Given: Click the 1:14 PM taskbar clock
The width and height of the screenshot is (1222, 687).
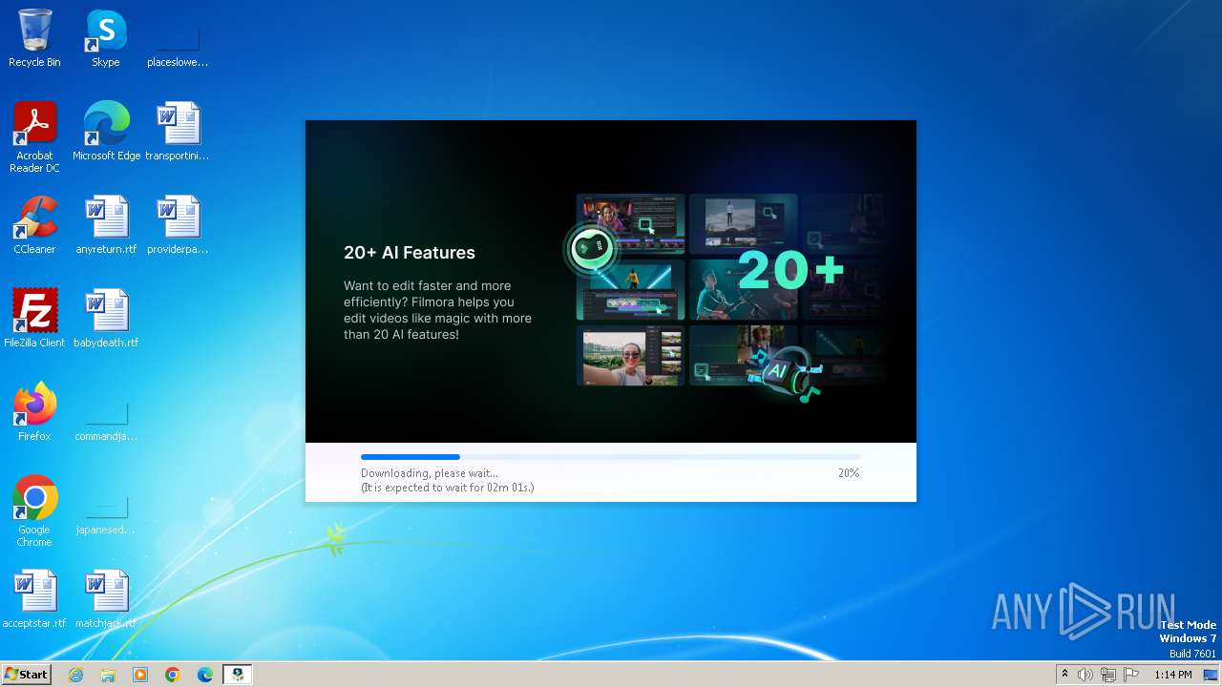Looking at the screenshot, I should tap(1172, 675).
